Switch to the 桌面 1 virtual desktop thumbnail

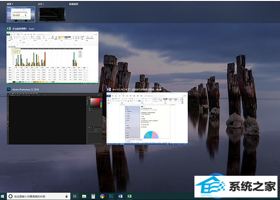(x=21, y=14)
